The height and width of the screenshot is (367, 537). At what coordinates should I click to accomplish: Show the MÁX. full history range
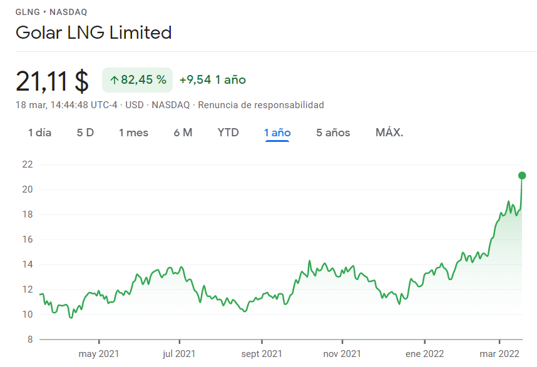tap(389, 133)
